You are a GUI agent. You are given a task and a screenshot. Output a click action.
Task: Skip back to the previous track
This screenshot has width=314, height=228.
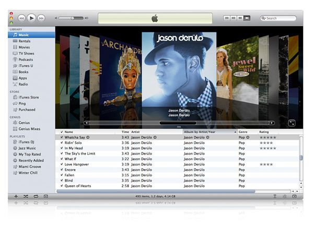tap(21, 18)
